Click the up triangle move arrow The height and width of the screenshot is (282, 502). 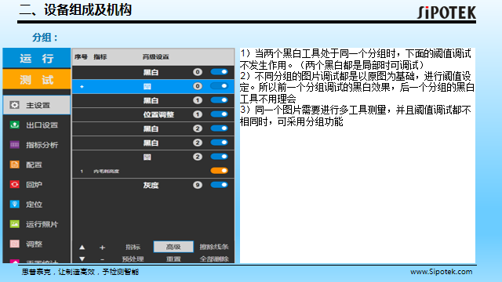82,248
